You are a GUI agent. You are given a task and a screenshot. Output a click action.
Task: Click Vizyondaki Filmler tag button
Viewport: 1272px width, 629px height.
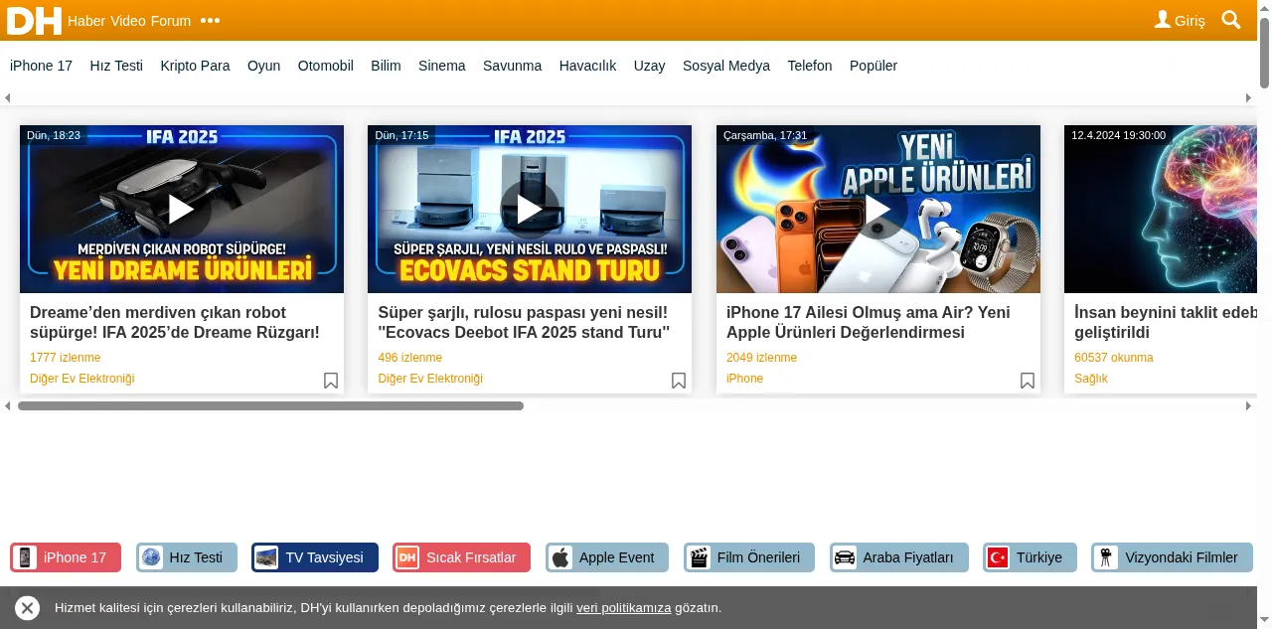pyautogui.click(x=1172, y=557)
